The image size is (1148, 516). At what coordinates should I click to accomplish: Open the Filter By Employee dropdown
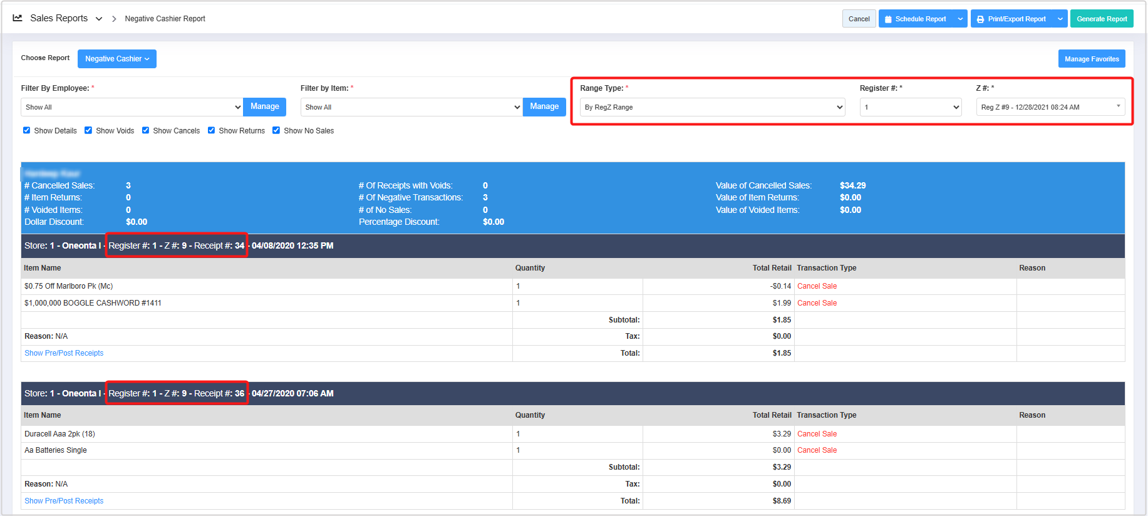[132, 107]
